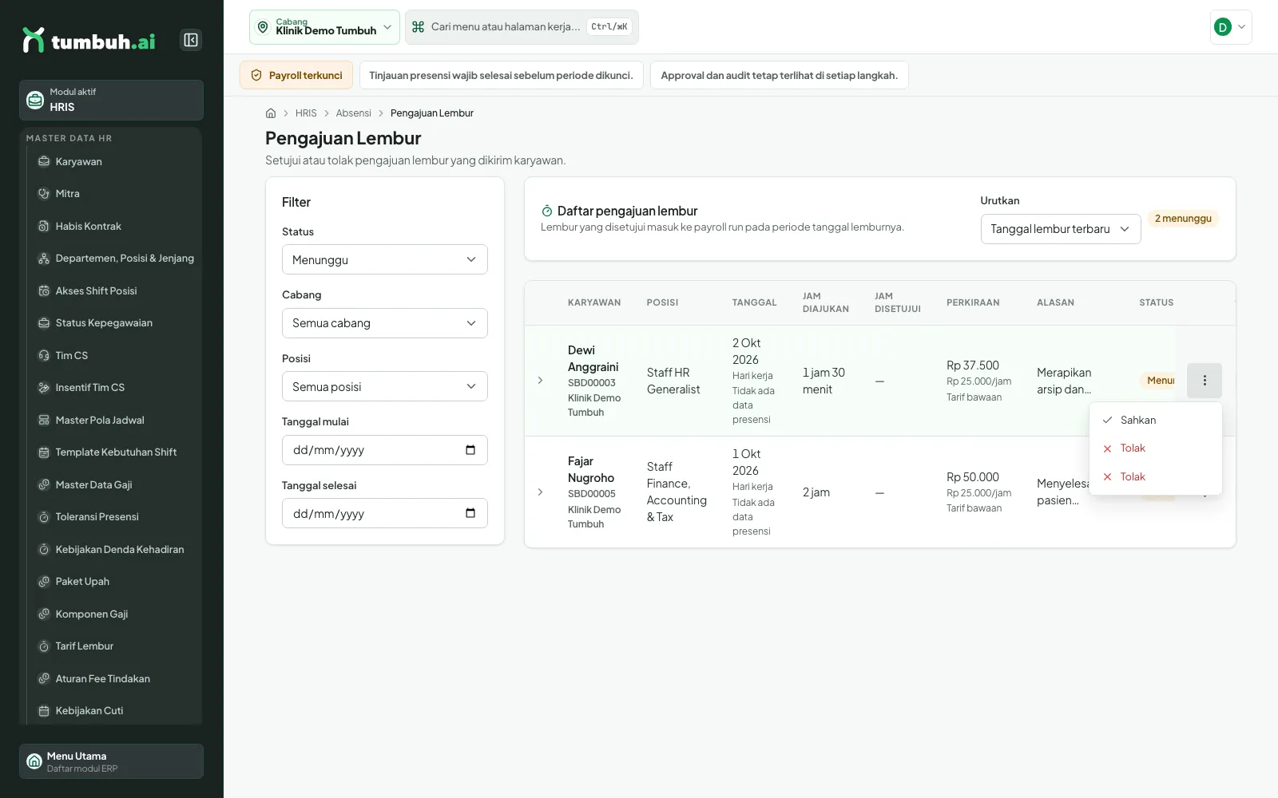Click the Tanggal mulai date field
1278x798 pixels.
pyautogui.click(x=385, y=450)
